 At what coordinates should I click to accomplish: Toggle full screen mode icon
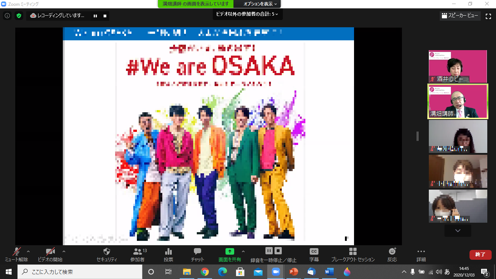point(488,16)
